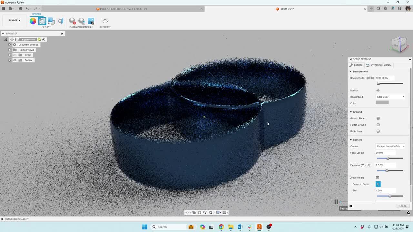Stop the in-canvas render
The height and width of the screenshot is (232, 413).
point(72,21)
